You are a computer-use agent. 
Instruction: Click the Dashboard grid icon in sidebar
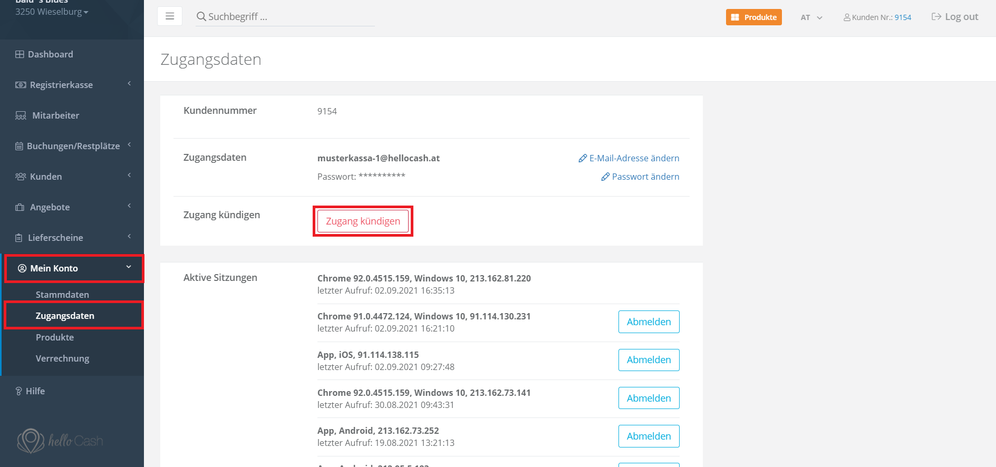tap(20, 54)
